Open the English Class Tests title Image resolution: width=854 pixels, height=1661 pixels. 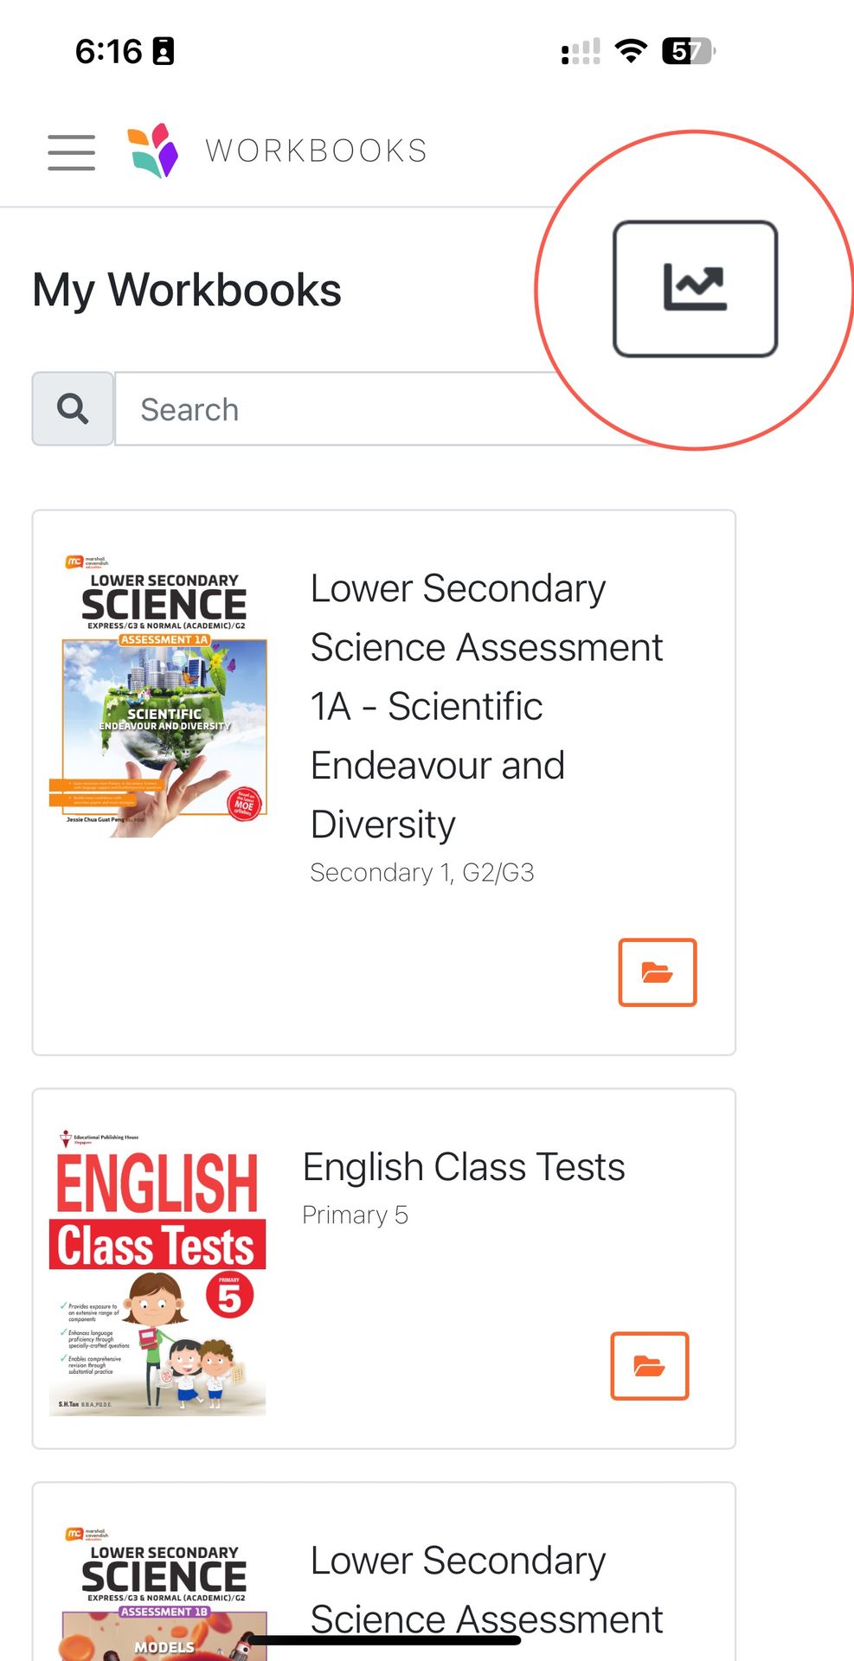[463, 1167]
